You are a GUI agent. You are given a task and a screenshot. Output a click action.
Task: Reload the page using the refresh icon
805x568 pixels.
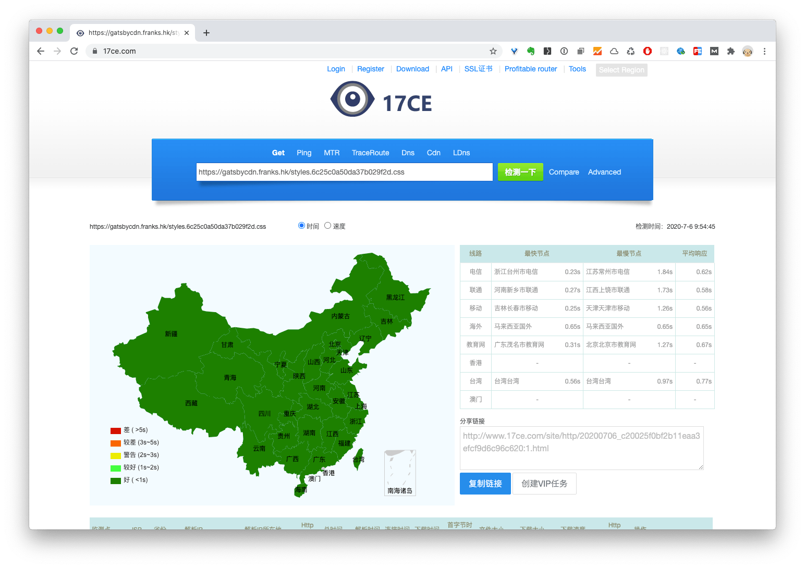point(74,51)
